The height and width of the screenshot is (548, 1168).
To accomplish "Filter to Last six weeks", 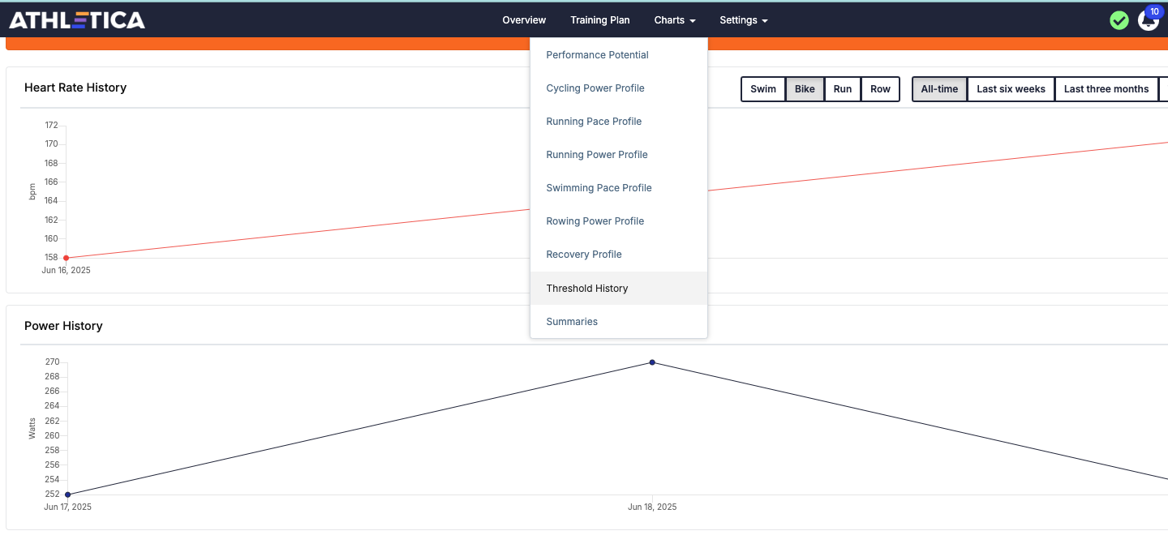I will tap(1011, 89).
